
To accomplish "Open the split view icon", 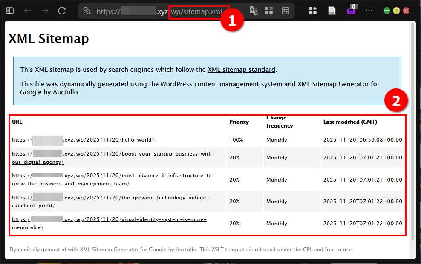I will (269, 10).
